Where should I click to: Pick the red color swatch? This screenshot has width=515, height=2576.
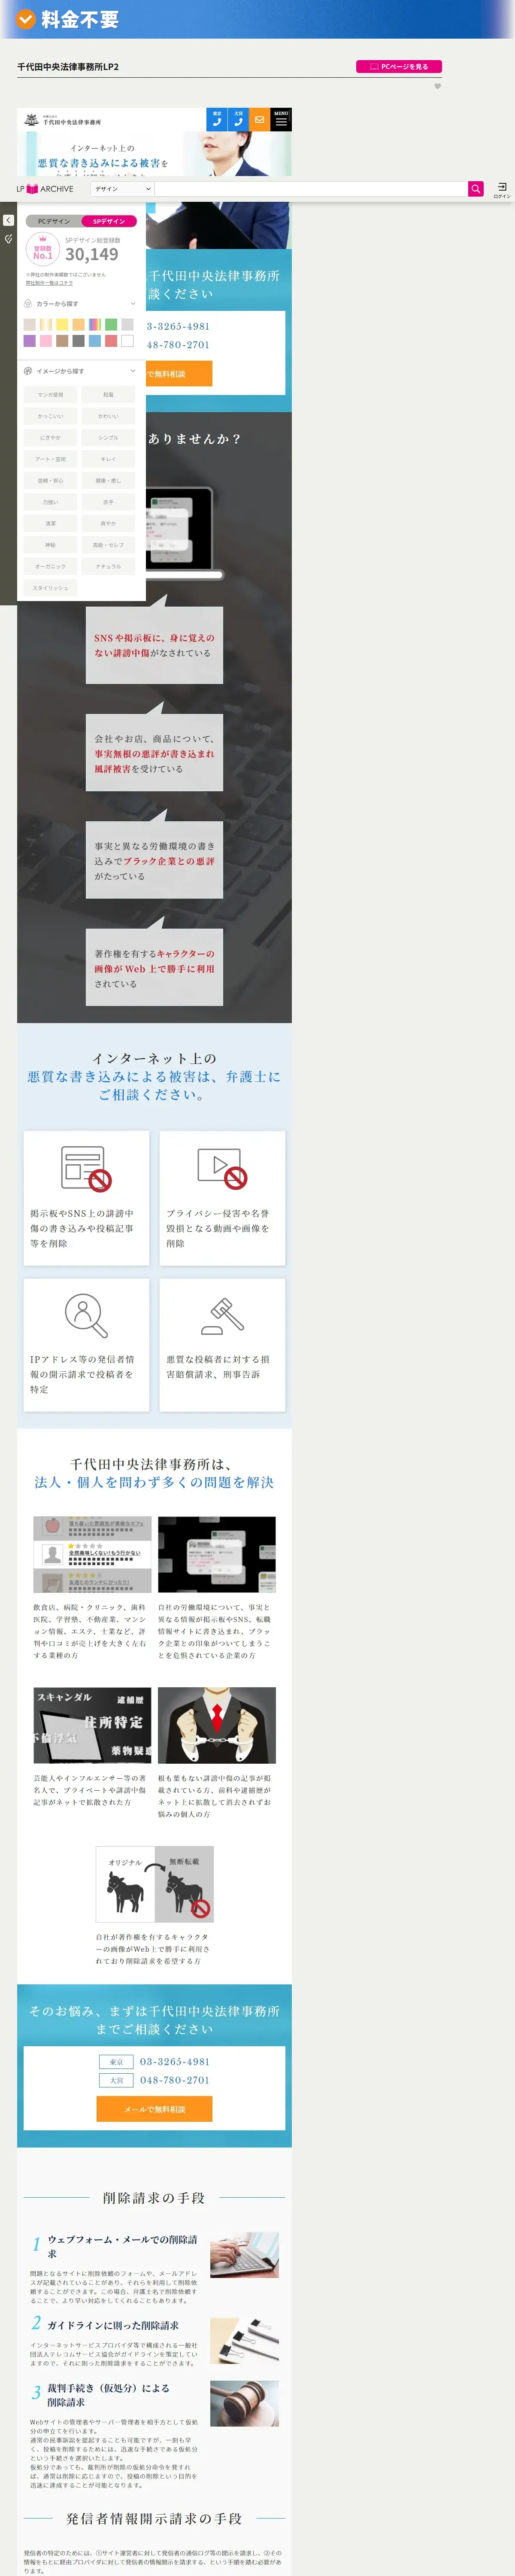[x=111, y=341]
